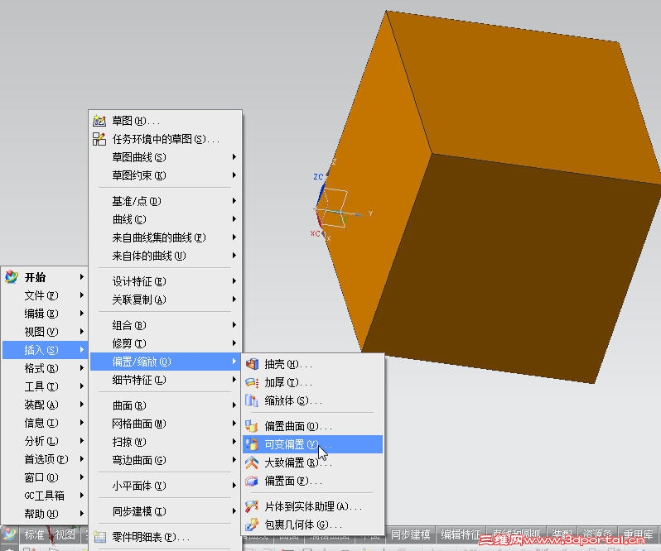Screen dimensions: 661x551
Task: Click the Offset Surface (偏置曲面) icon
Action: pyautogui.click(x=252, y=426)
